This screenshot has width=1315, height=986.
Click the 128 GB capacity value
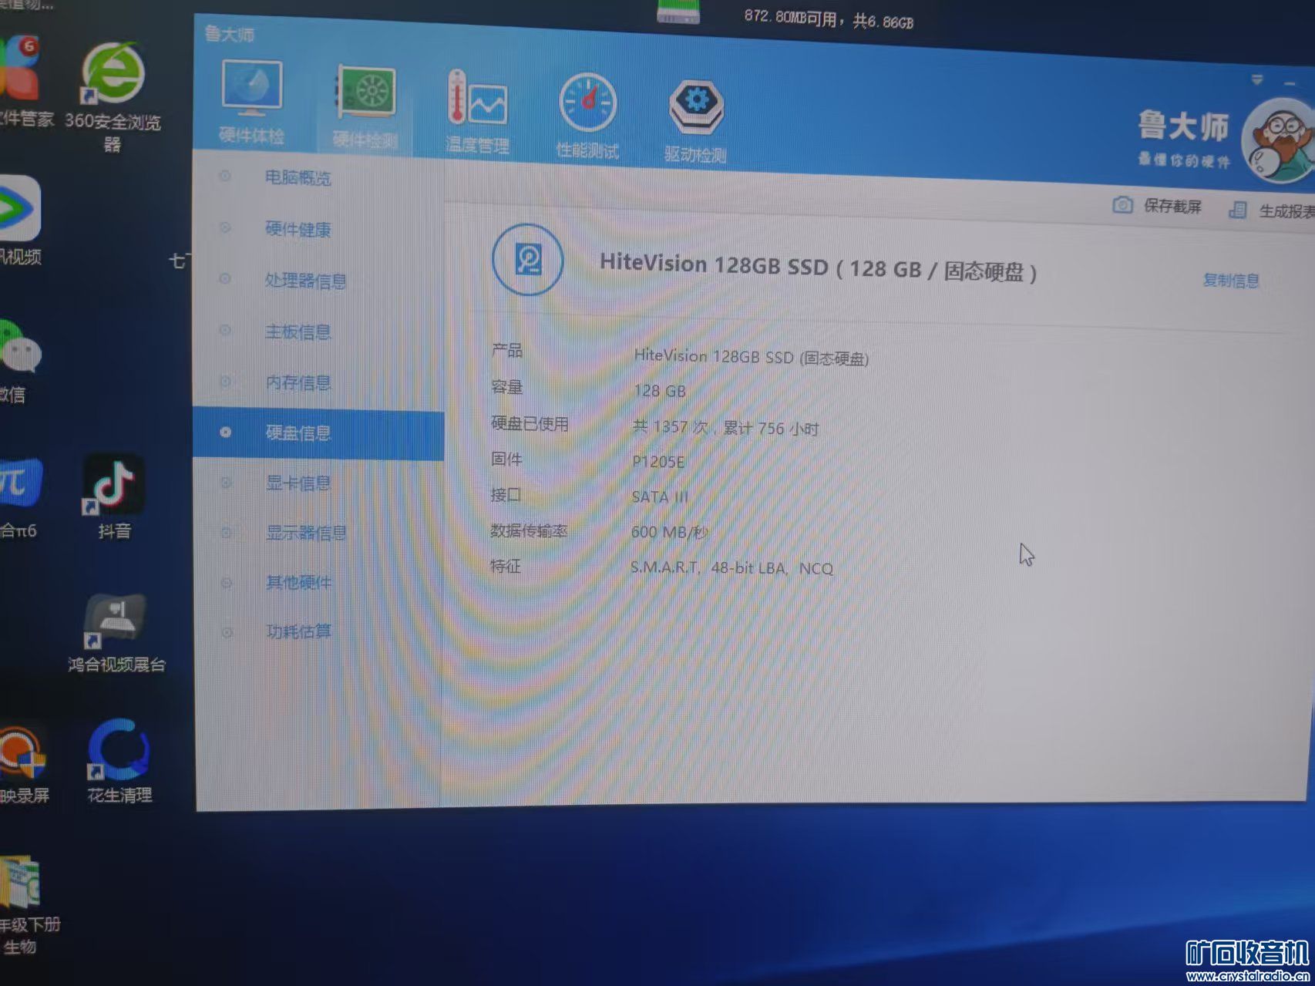660,391
